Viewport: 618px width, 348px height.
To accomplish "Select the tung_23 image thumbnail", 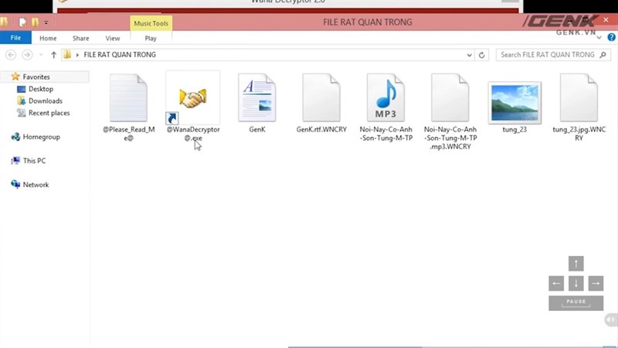I will pyautogui.click(x=514, y=103).
